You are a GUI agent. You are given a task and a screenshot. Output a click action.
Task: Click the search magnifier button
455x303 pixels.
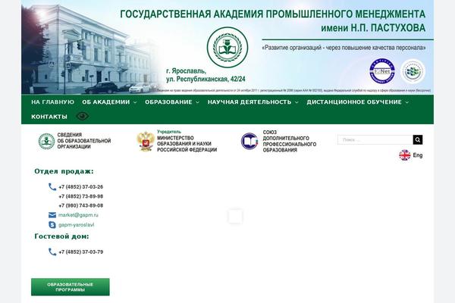(418, 139)
